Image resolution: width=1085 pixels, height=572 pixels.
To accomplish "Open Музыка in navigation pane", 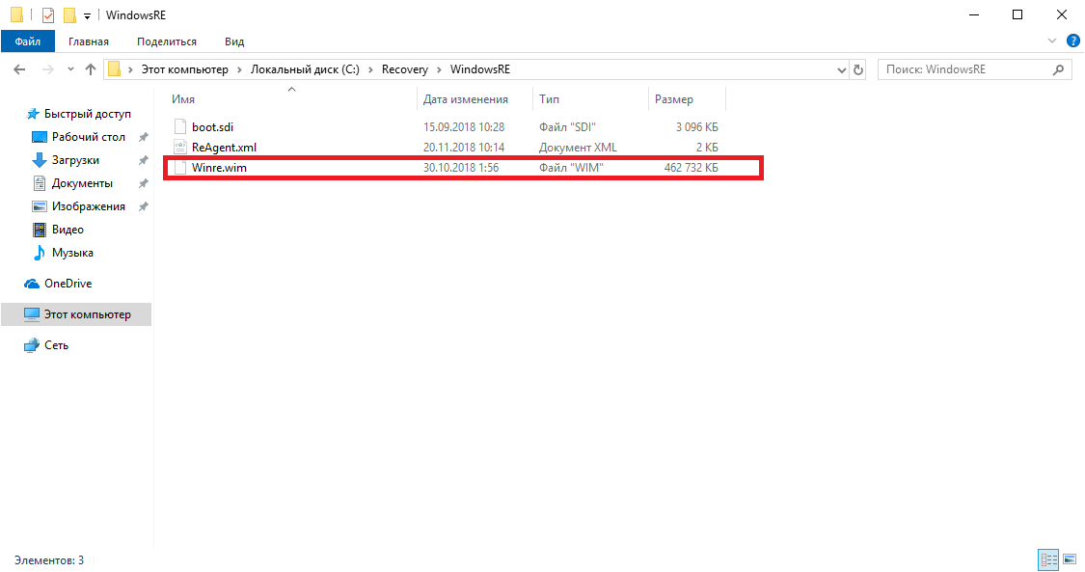I will pyautogui.click(x=72, y=253).
